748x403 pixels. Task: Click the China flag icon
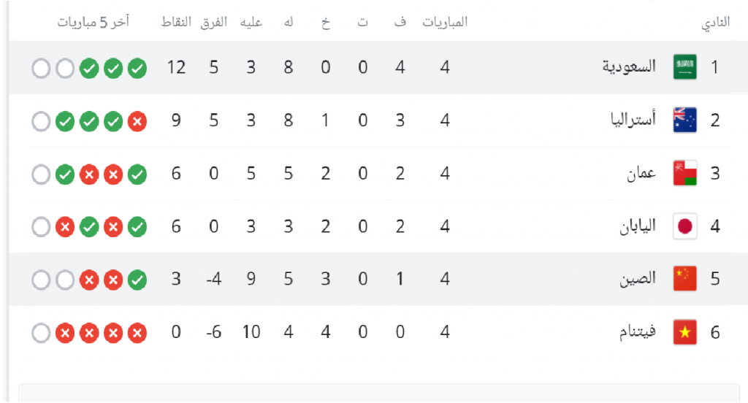(x=684, y=279)
